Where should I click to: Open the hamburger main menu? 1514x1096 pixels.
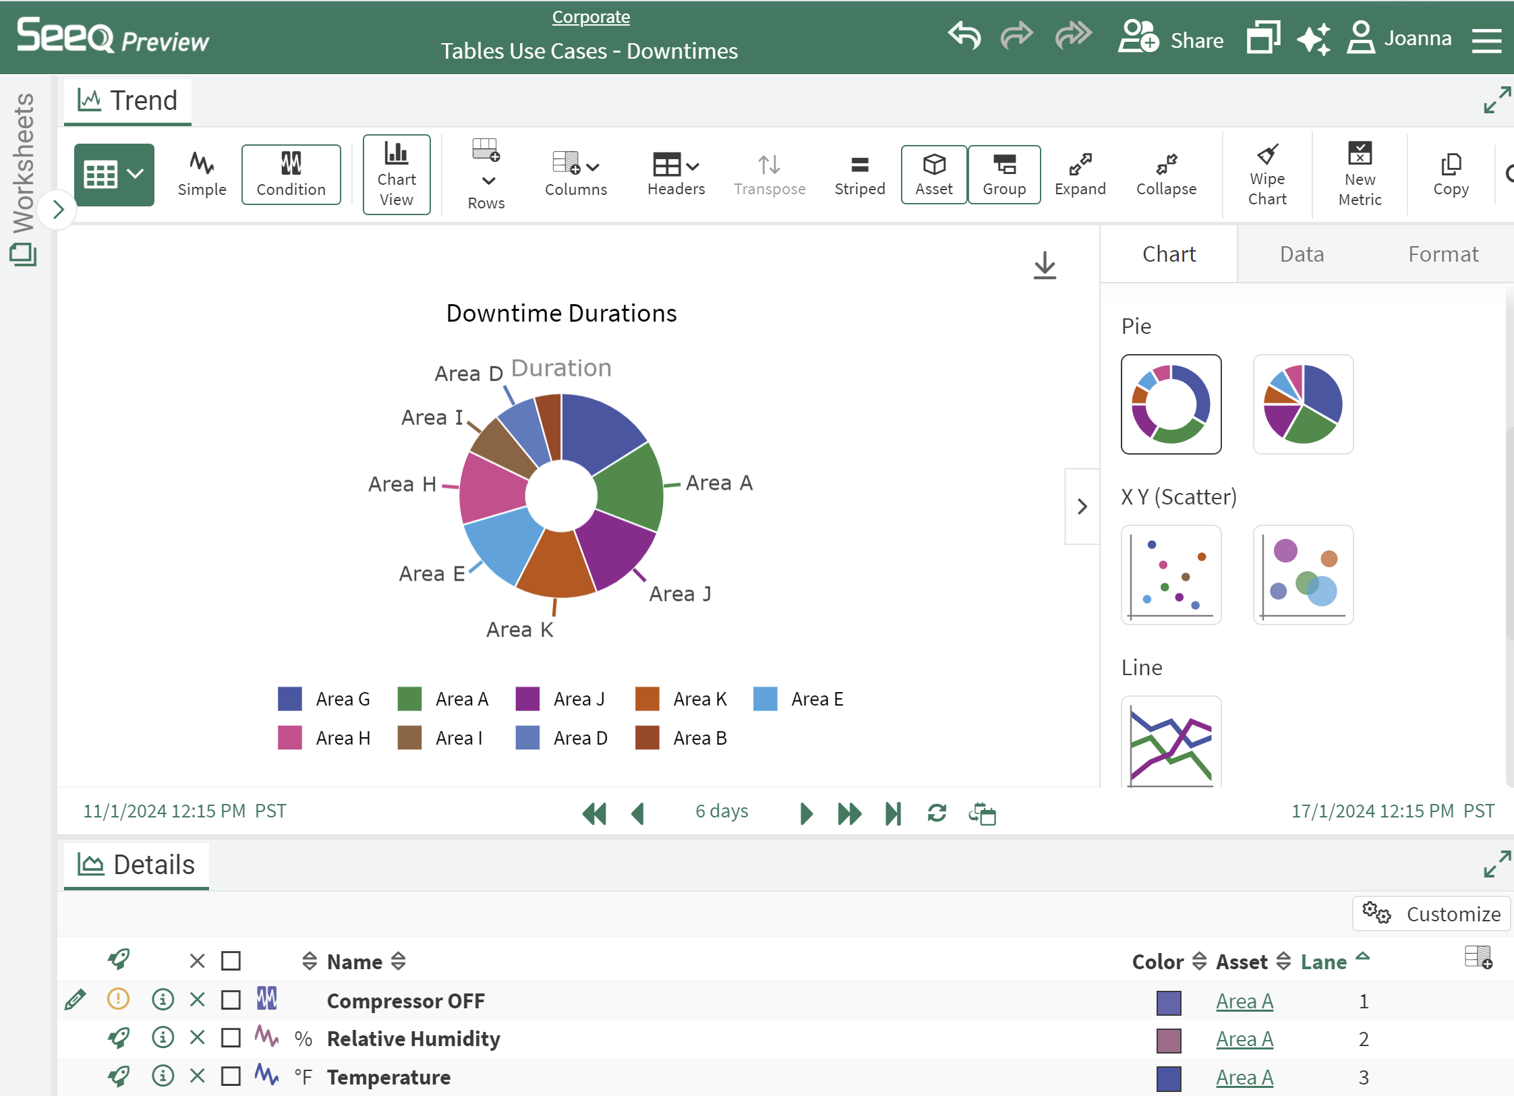(x=1486, y=40)
